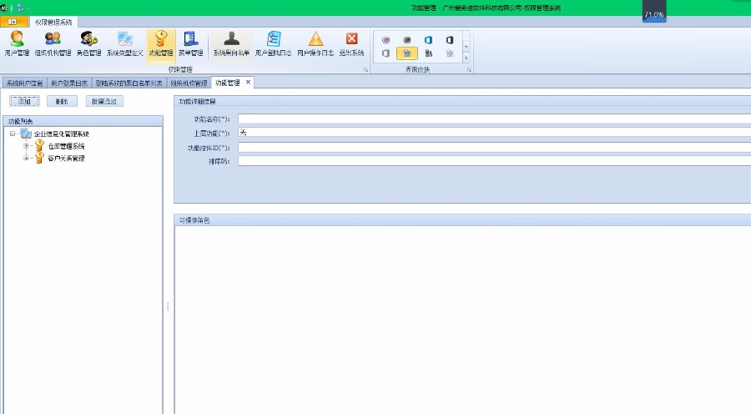Viewport: 751px width, 414px height.
Task: Focus the 功能名称 input field
Action: tap(494, 119)
